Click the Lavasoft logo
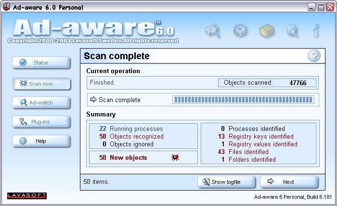 coord(27,195)
